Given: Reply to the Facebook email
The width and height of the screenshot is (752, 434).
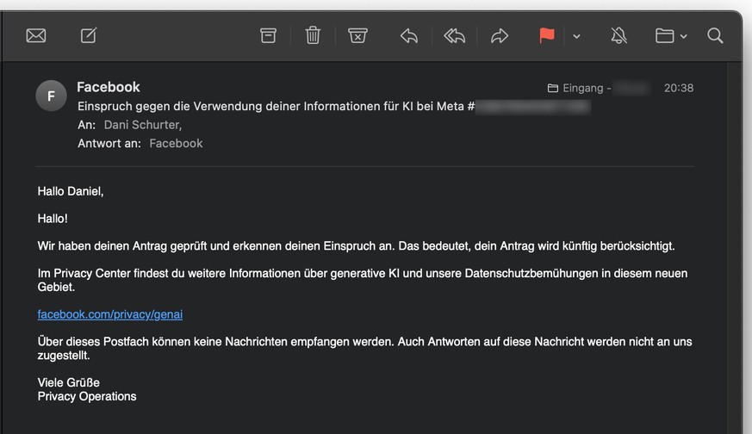Looking at the screenshot, I should (409, 36).
